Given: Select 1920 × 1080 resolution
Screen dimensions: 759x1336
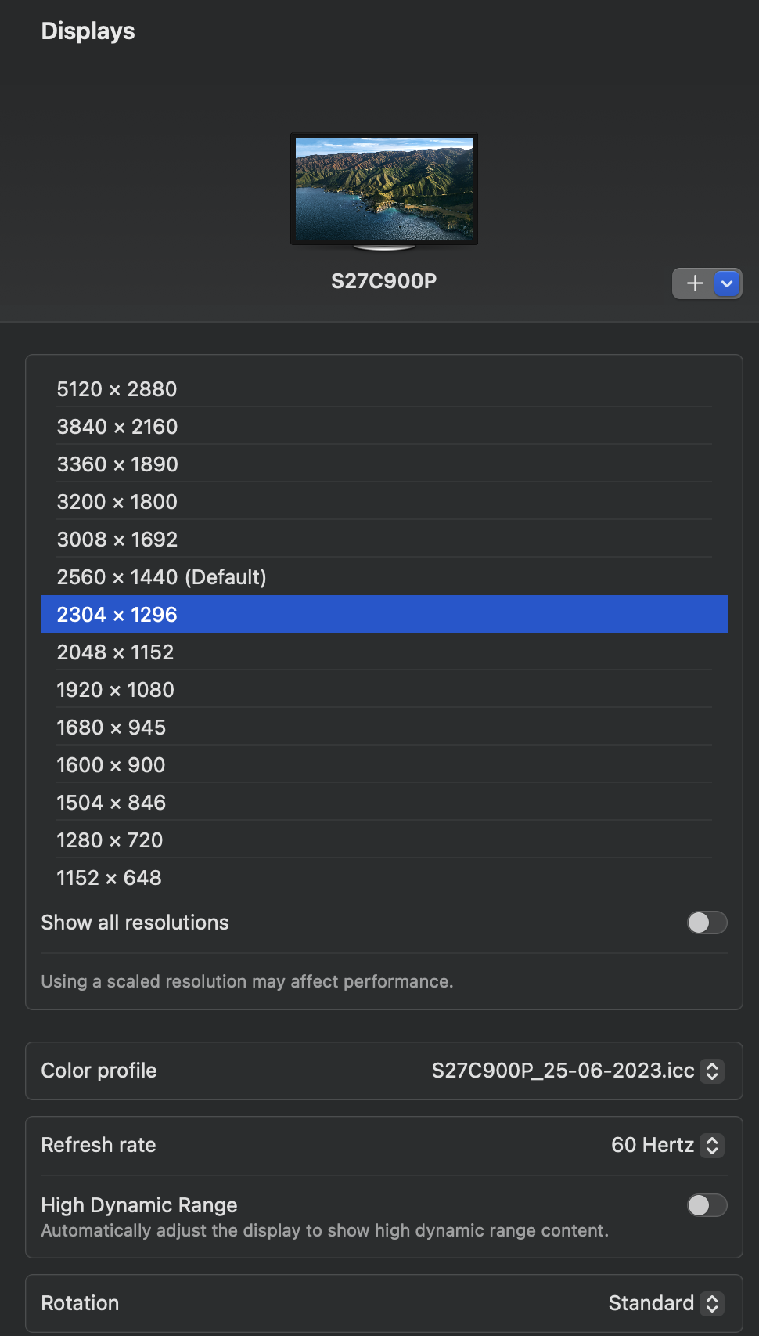Looking at the screenshot, I should pos(116,690).
